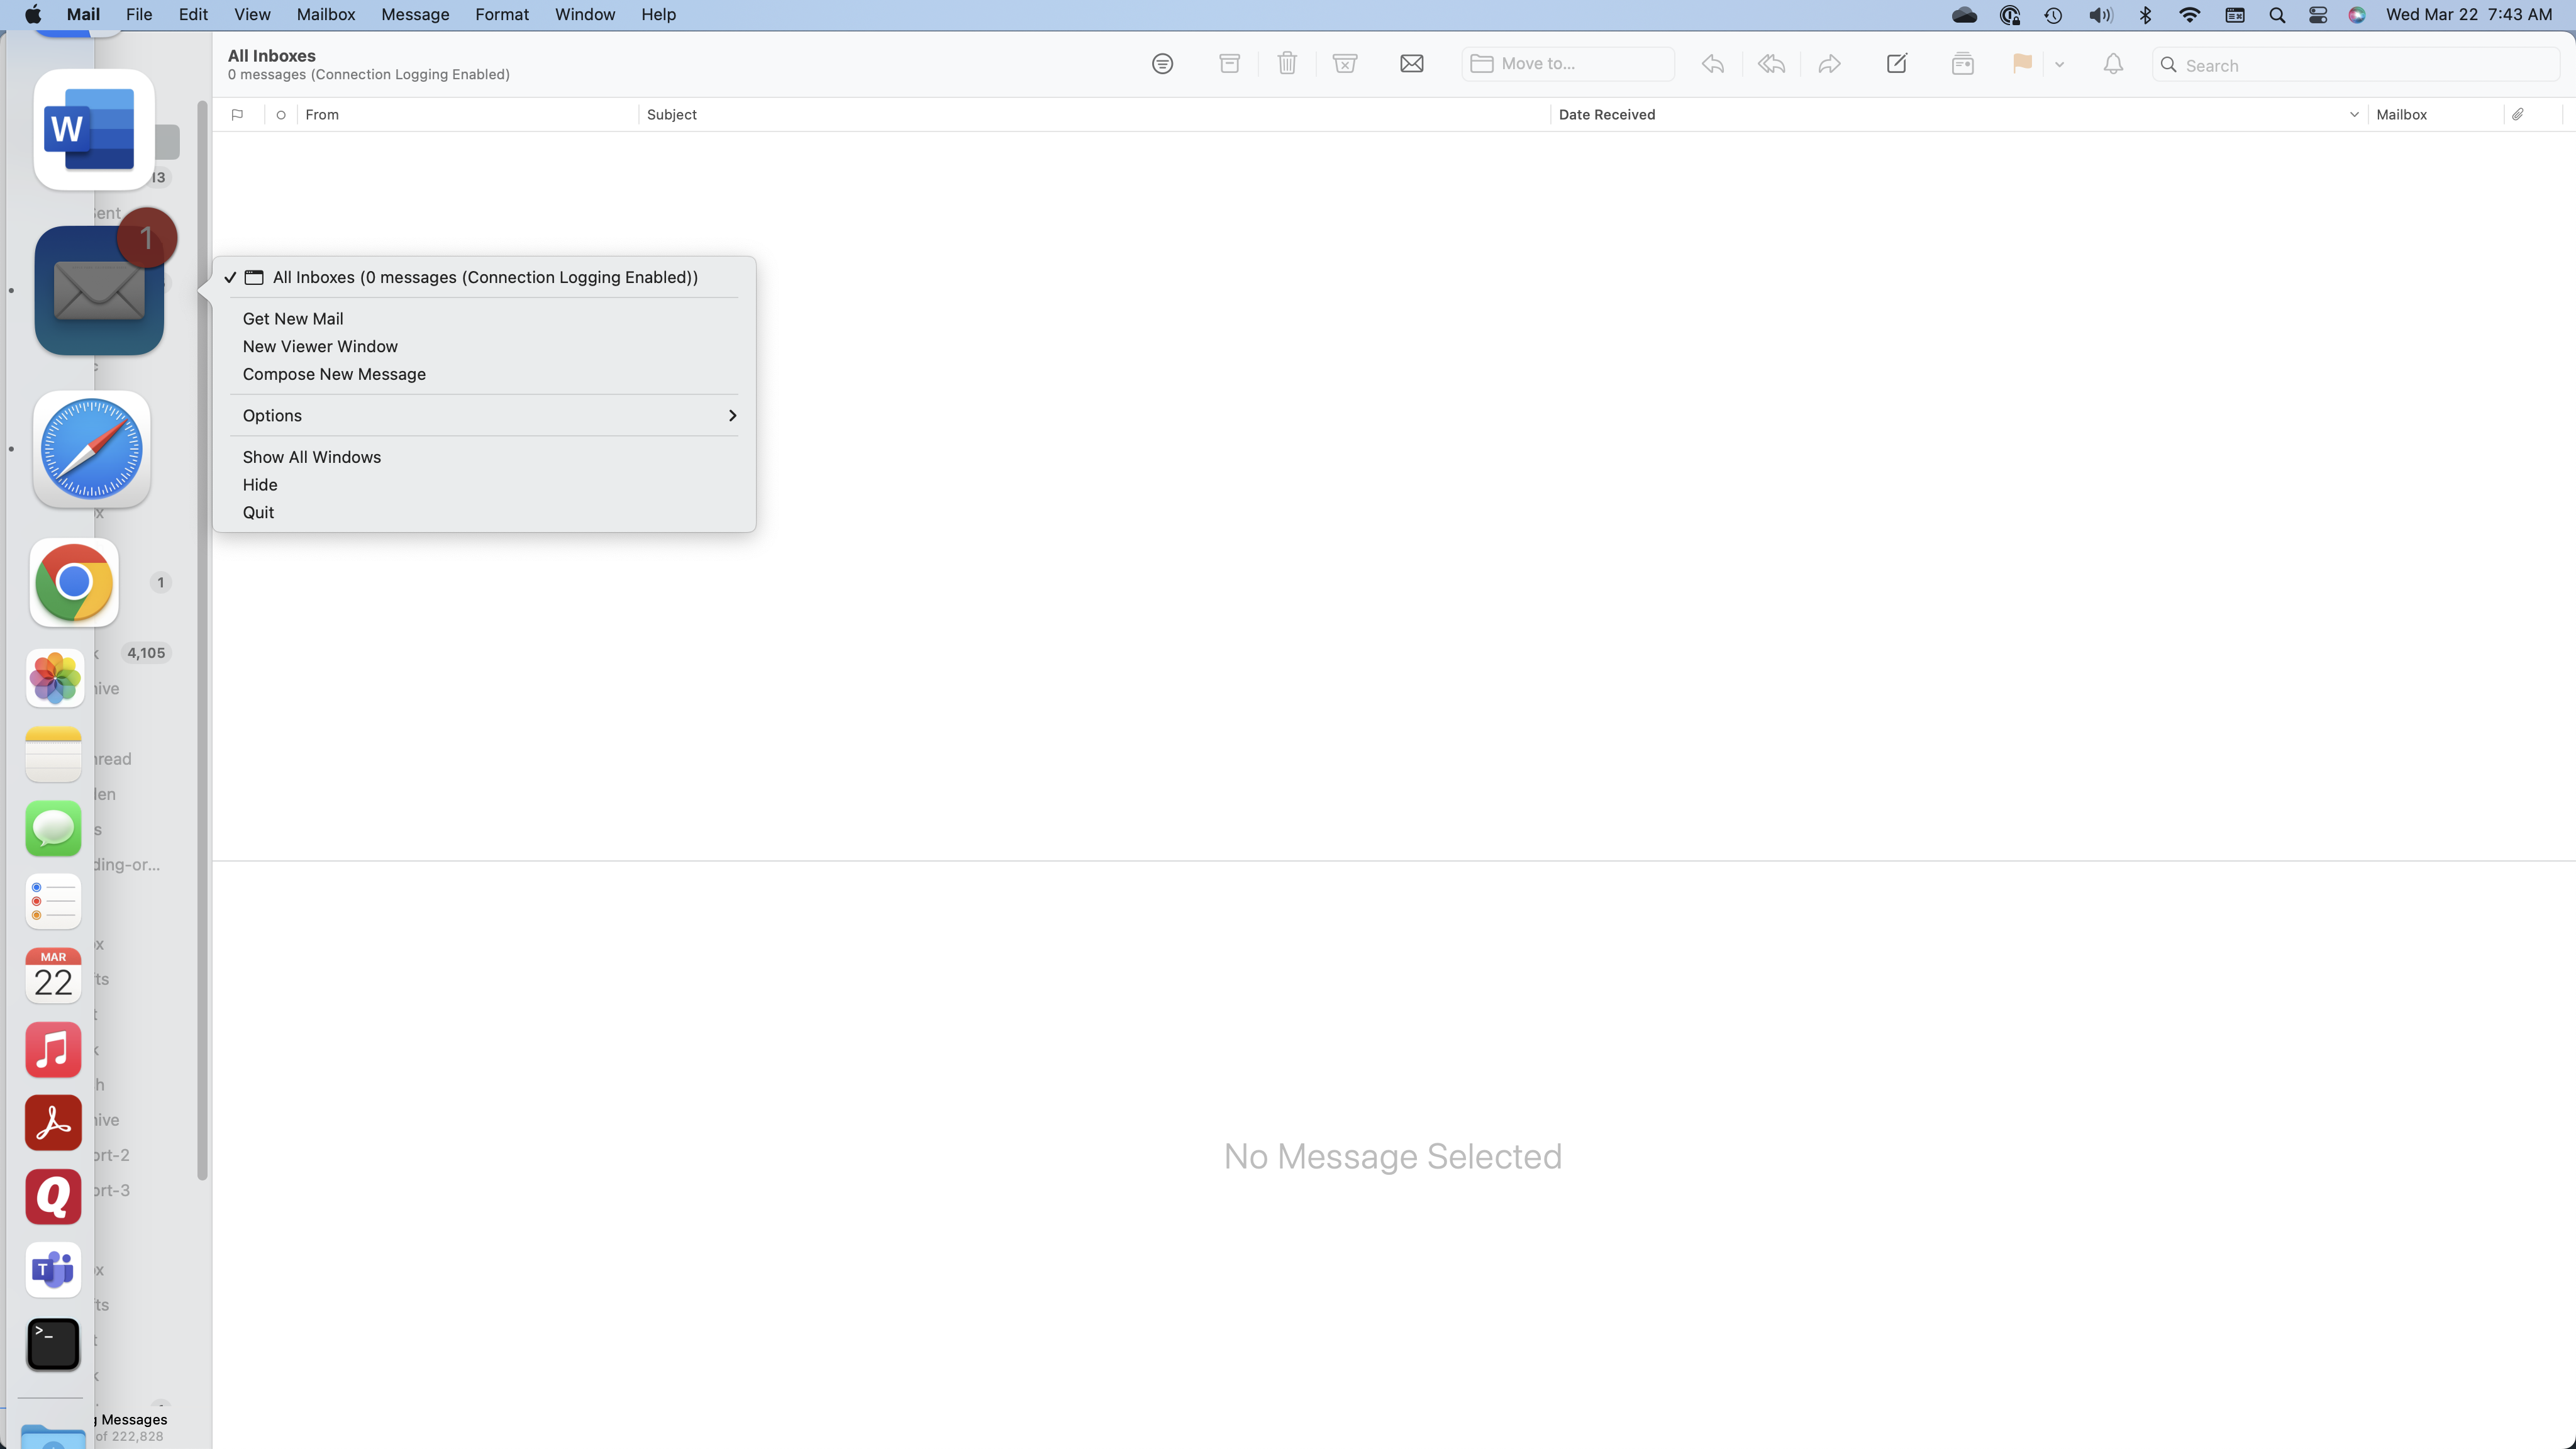
Task: Select Quit in the dock menu
Action: (x=258, y=512)
